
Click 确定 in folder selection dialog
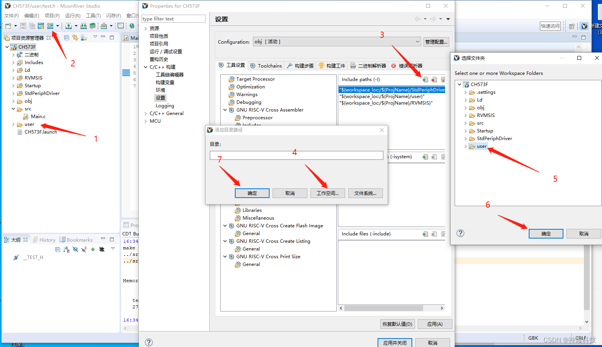coord(546,234)
